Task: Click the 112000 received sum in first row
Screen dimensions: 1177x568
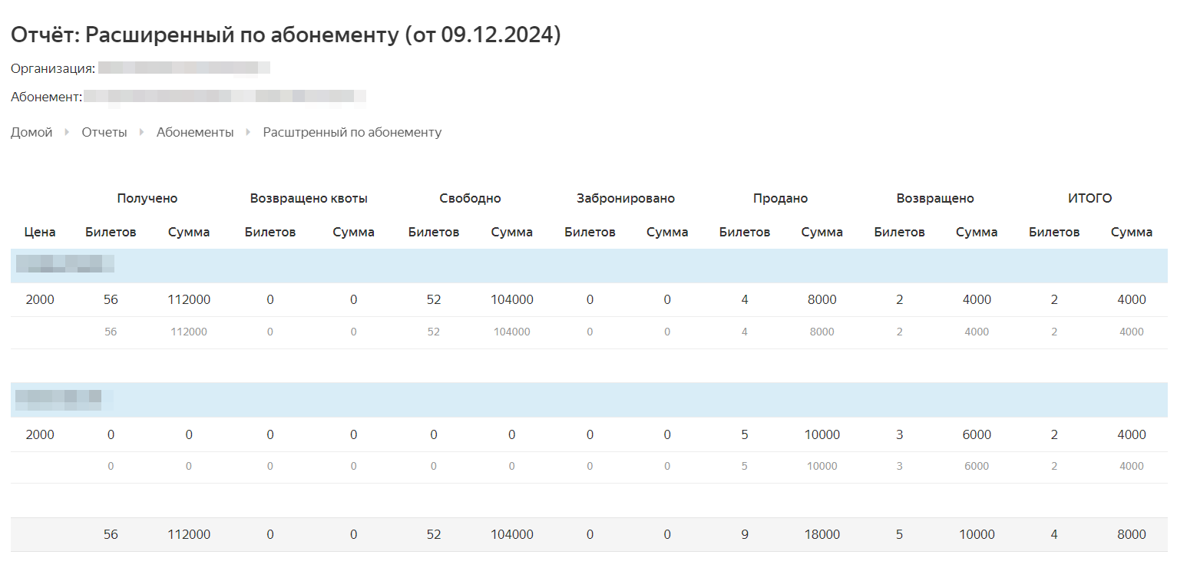Action: 189,299
